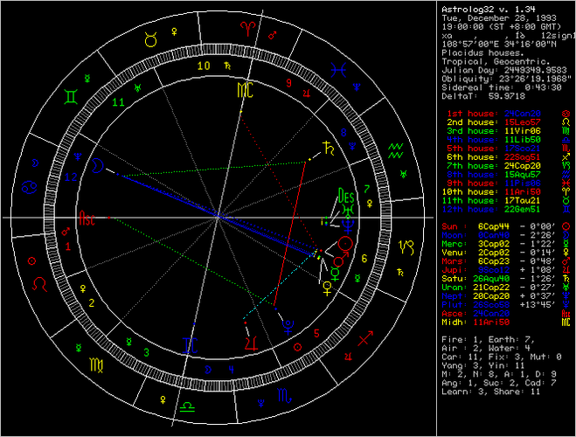Click the red Leo glyph on the zodiac ring

(39, 284)
